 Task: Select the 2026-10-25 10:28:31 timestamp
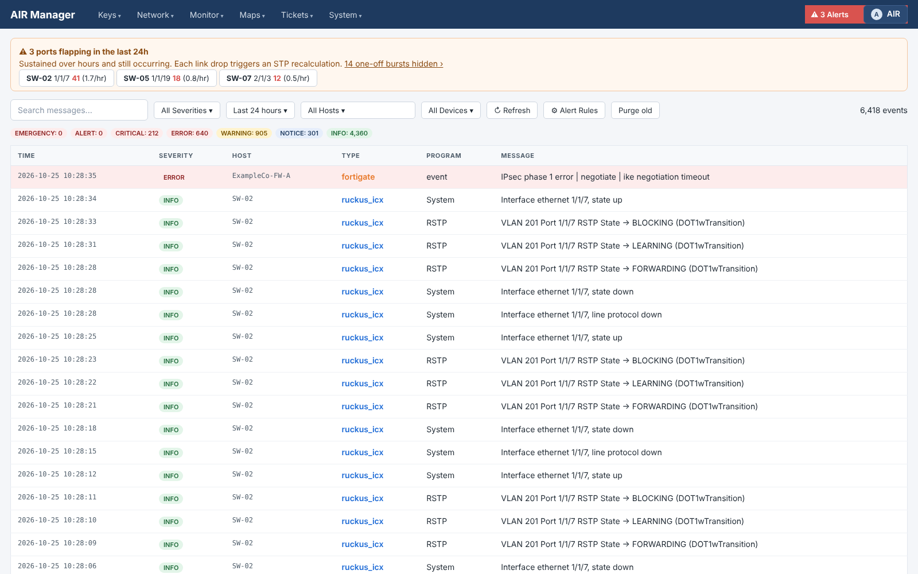[57, 245]
